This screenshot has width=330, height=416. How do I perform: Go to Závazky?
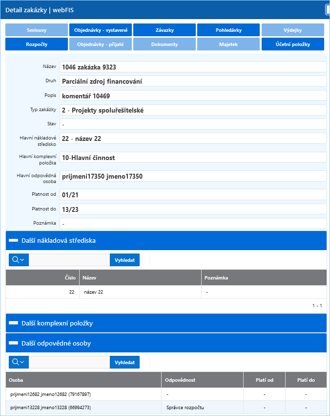pos(165,30)
